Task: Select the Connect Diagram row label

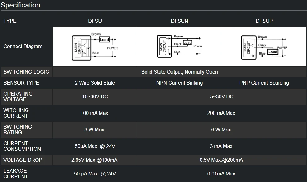Action: [x=23, y=47]
